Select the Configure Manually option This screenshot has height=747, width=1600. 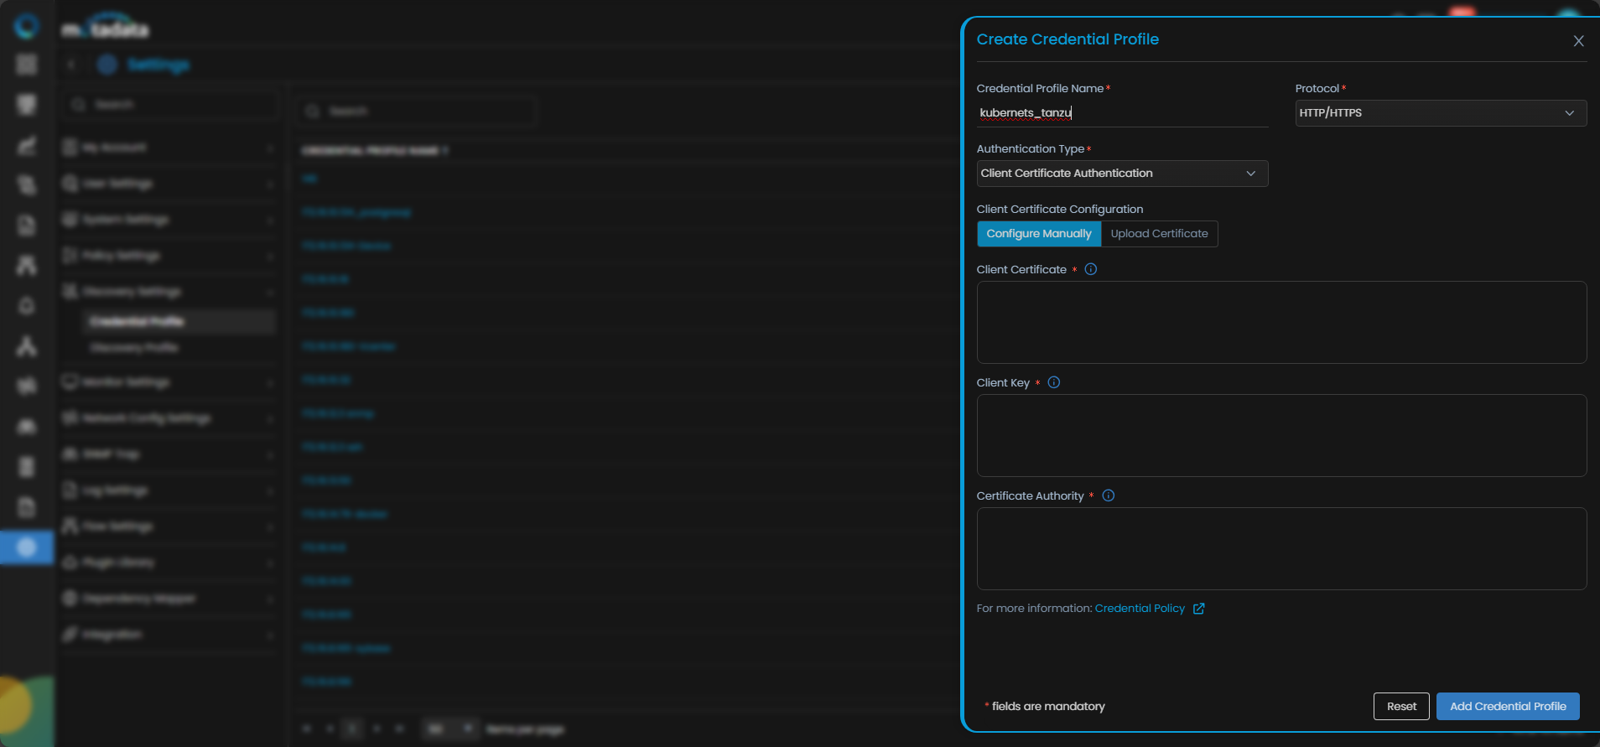pyautogui.click(x=1038, y=234)
